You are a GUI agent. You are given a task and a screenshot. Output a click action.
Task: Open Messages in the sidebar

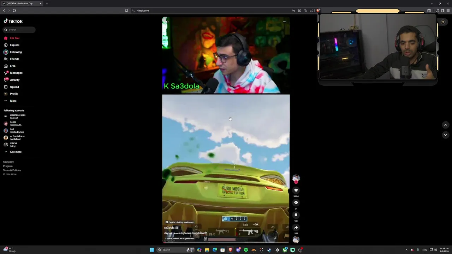pos(13,73)
